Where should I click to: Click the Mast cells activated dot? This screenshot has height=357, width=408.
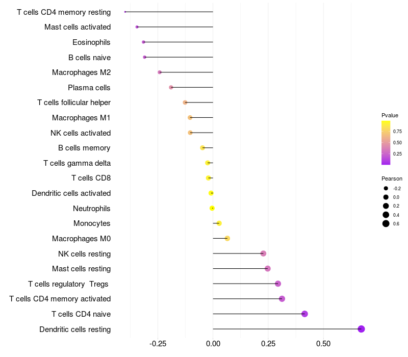tap(137, 27)
